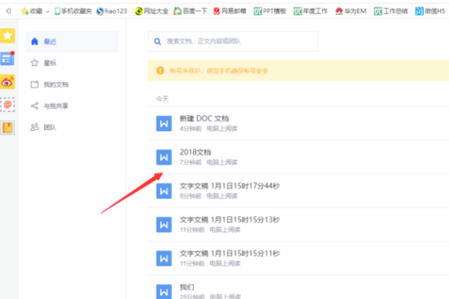Open the yellow notebook sidebar icon
The image size is (449, 299).
click(7, 128)
